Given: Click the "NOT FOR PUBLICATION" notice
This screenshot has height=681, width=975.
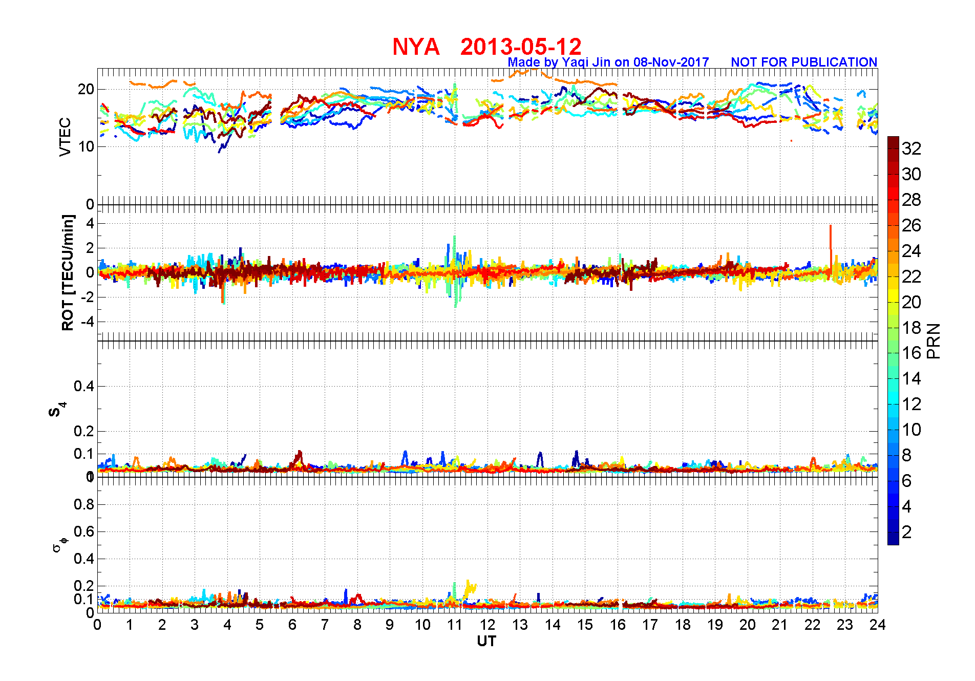Looking at the screenshot, I should (804, 62).
